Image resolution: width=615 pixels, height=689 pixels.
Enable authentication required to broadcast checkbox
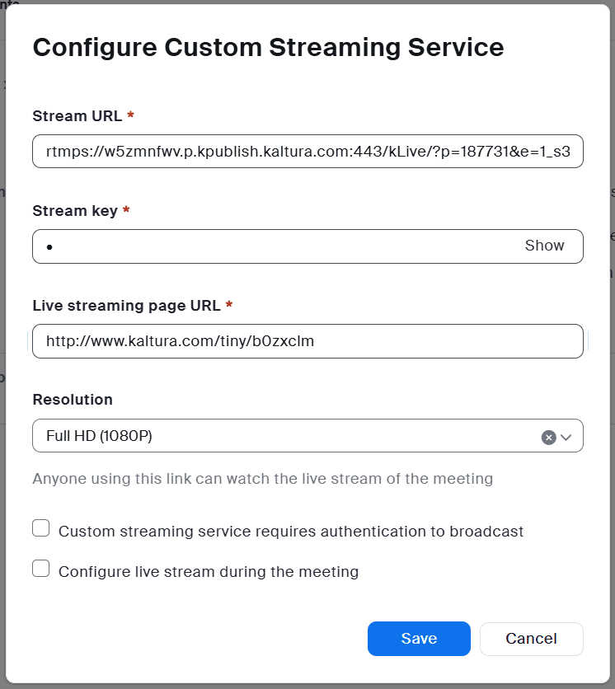click(41, 529)
